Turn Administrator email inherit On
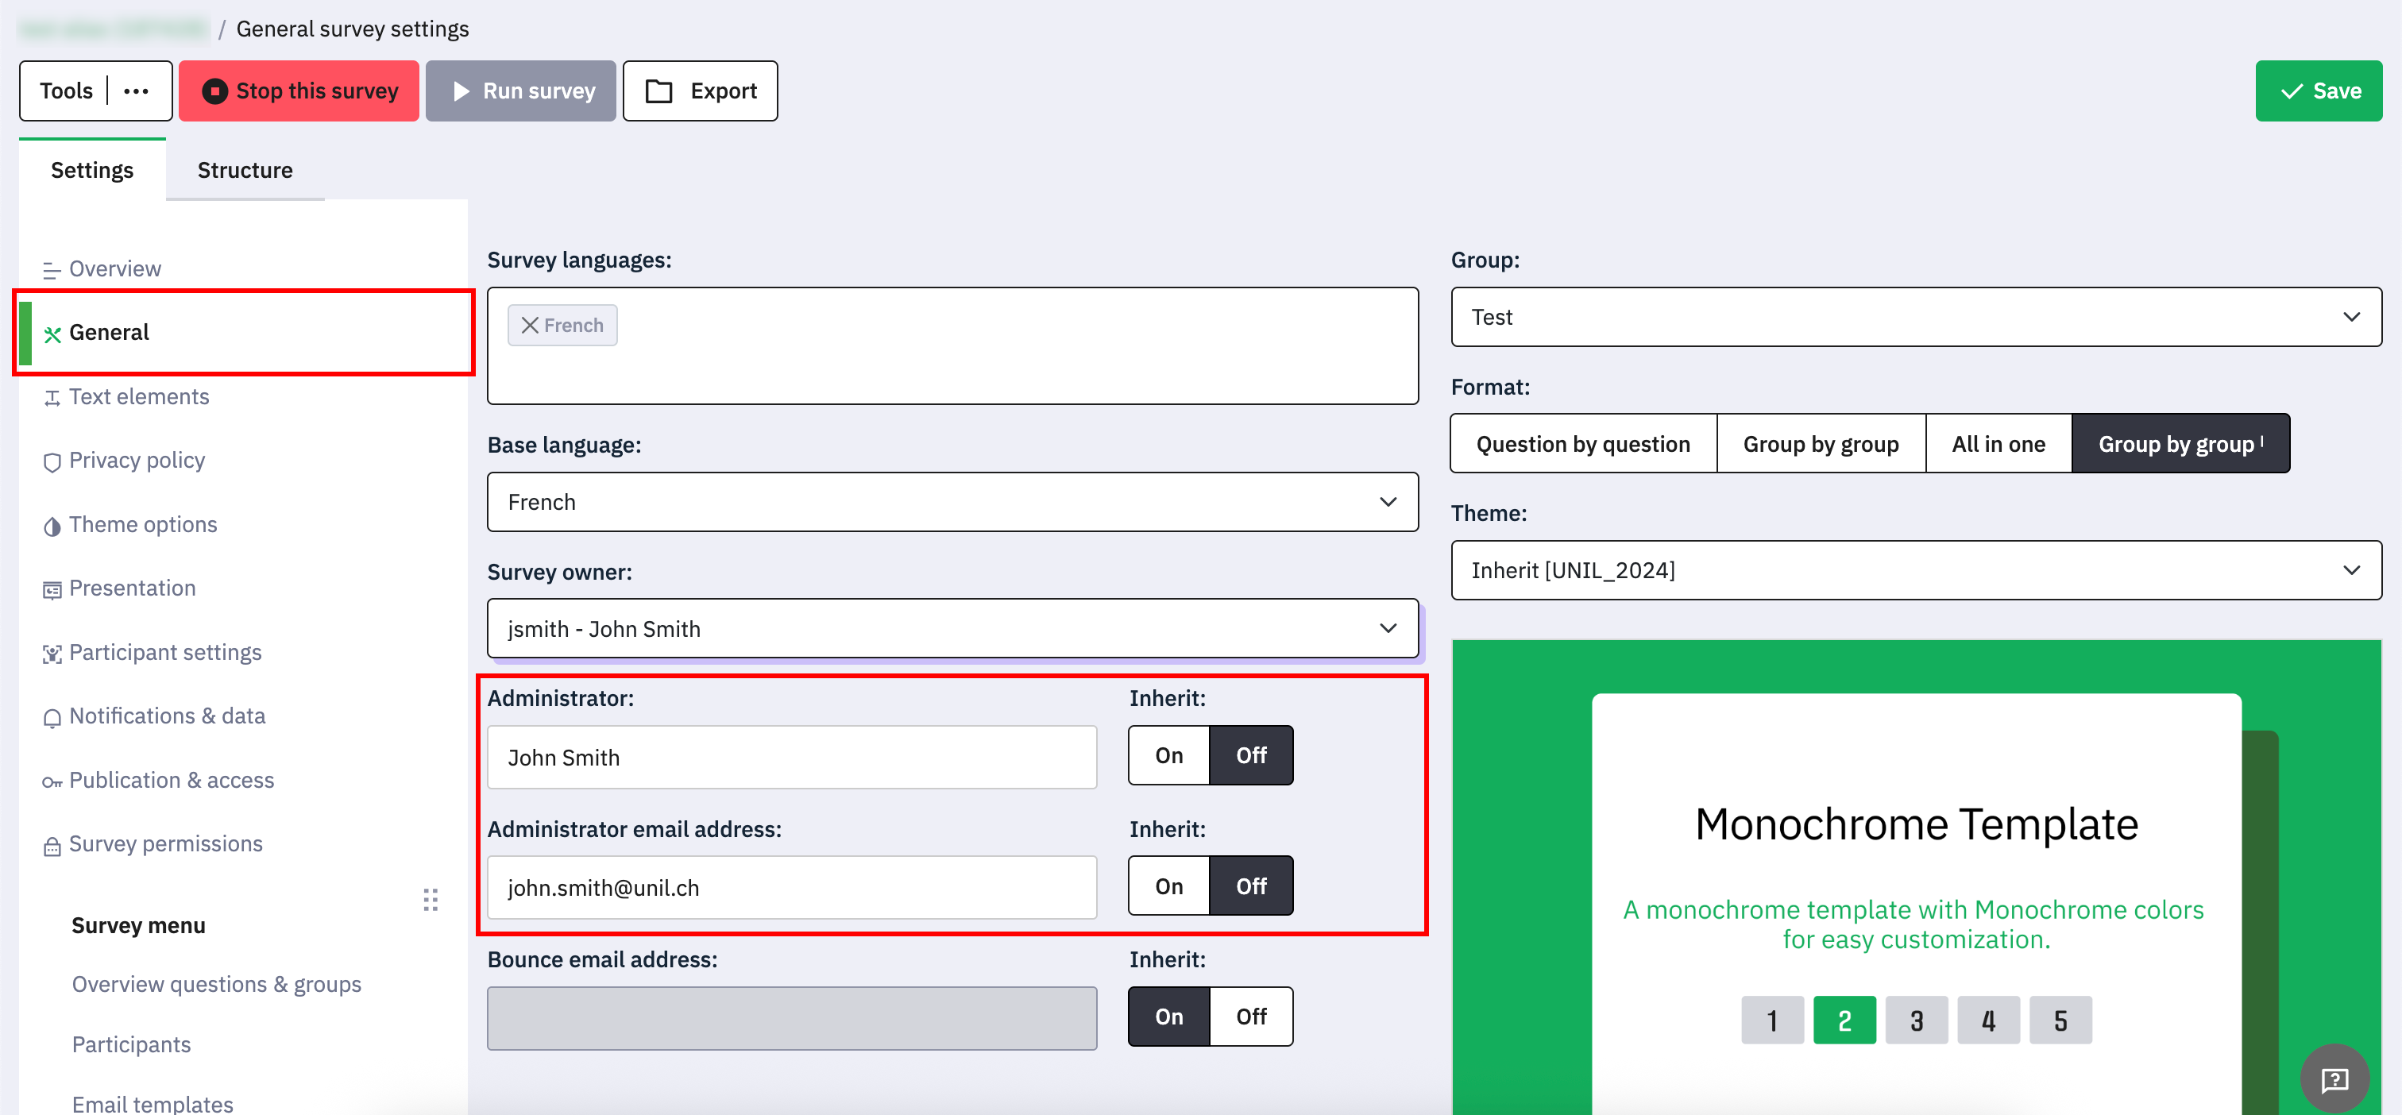This screenshot has width=2402, height=1115. coord(1168,886)
